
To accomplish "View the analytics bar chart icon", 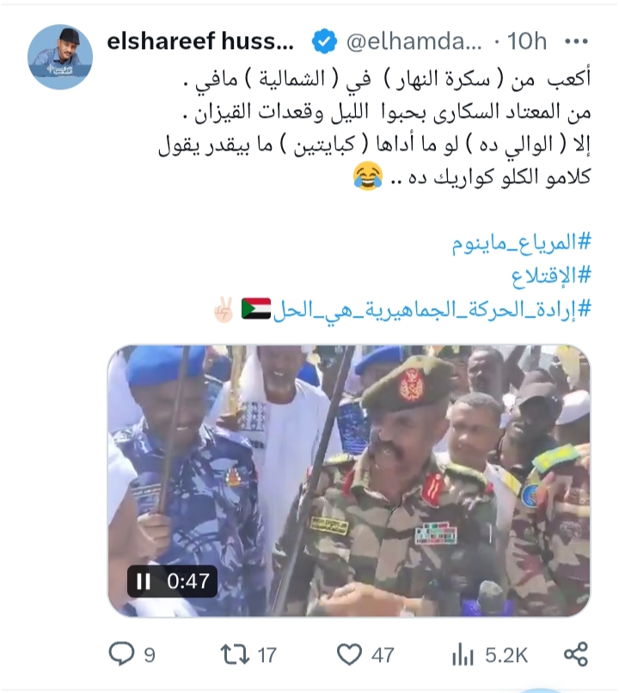I will [463, 655].
